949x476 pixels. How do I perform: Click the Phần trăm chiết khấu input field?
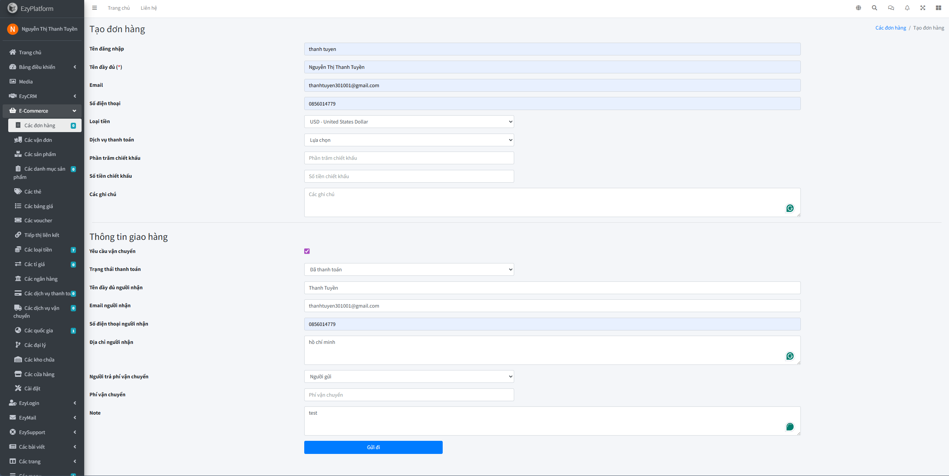[x=409, y=158]
